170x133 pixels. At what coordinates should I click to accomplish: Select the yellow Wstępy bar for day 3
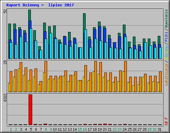point(19,80)
